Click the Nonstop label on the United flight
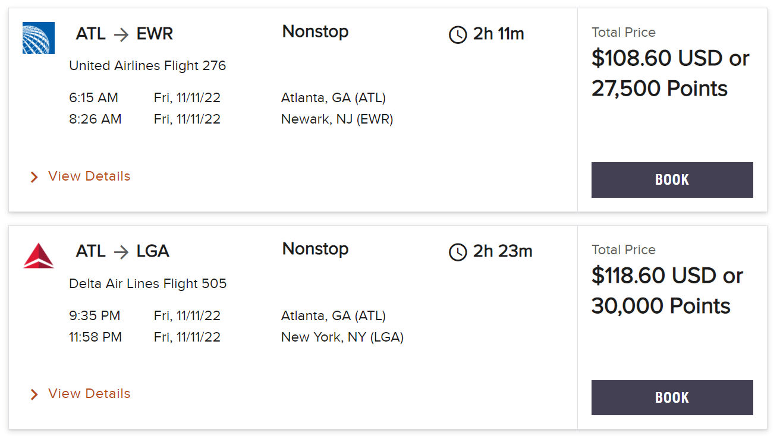Screen dimensions: 780x436 pyautogui.click(x=315, y=32)
